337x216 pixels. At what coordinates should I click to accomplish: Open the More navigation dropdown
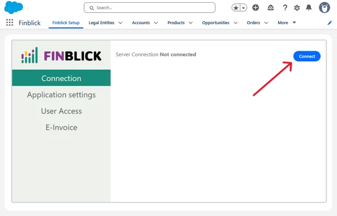[287, 23]
